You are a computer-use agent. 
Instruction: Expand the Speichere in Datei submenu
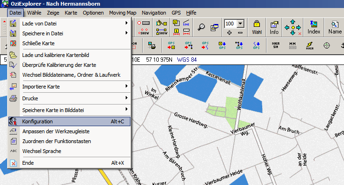tap(69, 33)
